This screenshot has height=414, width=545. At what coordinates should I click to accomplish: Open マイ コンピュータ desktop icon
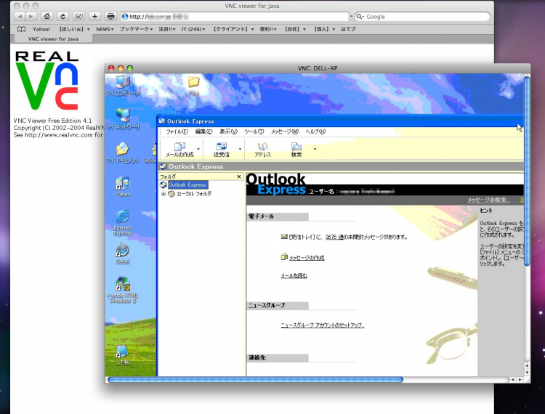point(123,86)
